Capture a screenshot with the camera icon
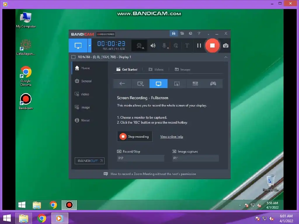 pyautogui.click(x=226, y=45)
